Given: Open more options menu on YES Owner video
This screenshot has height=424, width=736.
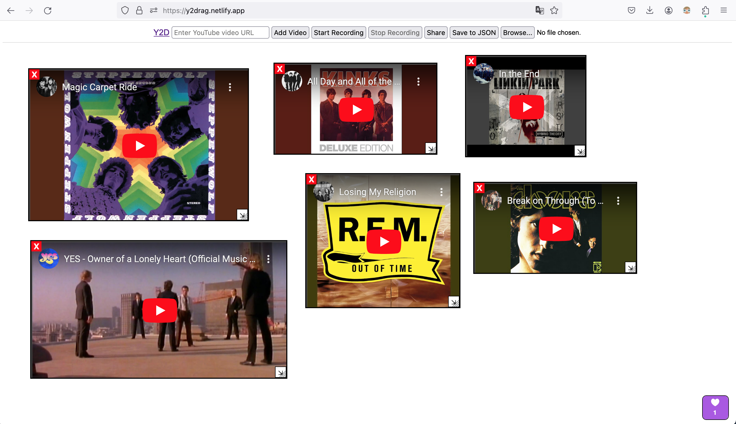Looking at the screenshot, I should point(268,259).
